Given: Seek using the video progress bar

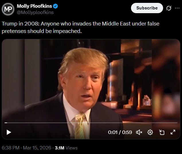Looking at the screenshot, I should 91,123.
